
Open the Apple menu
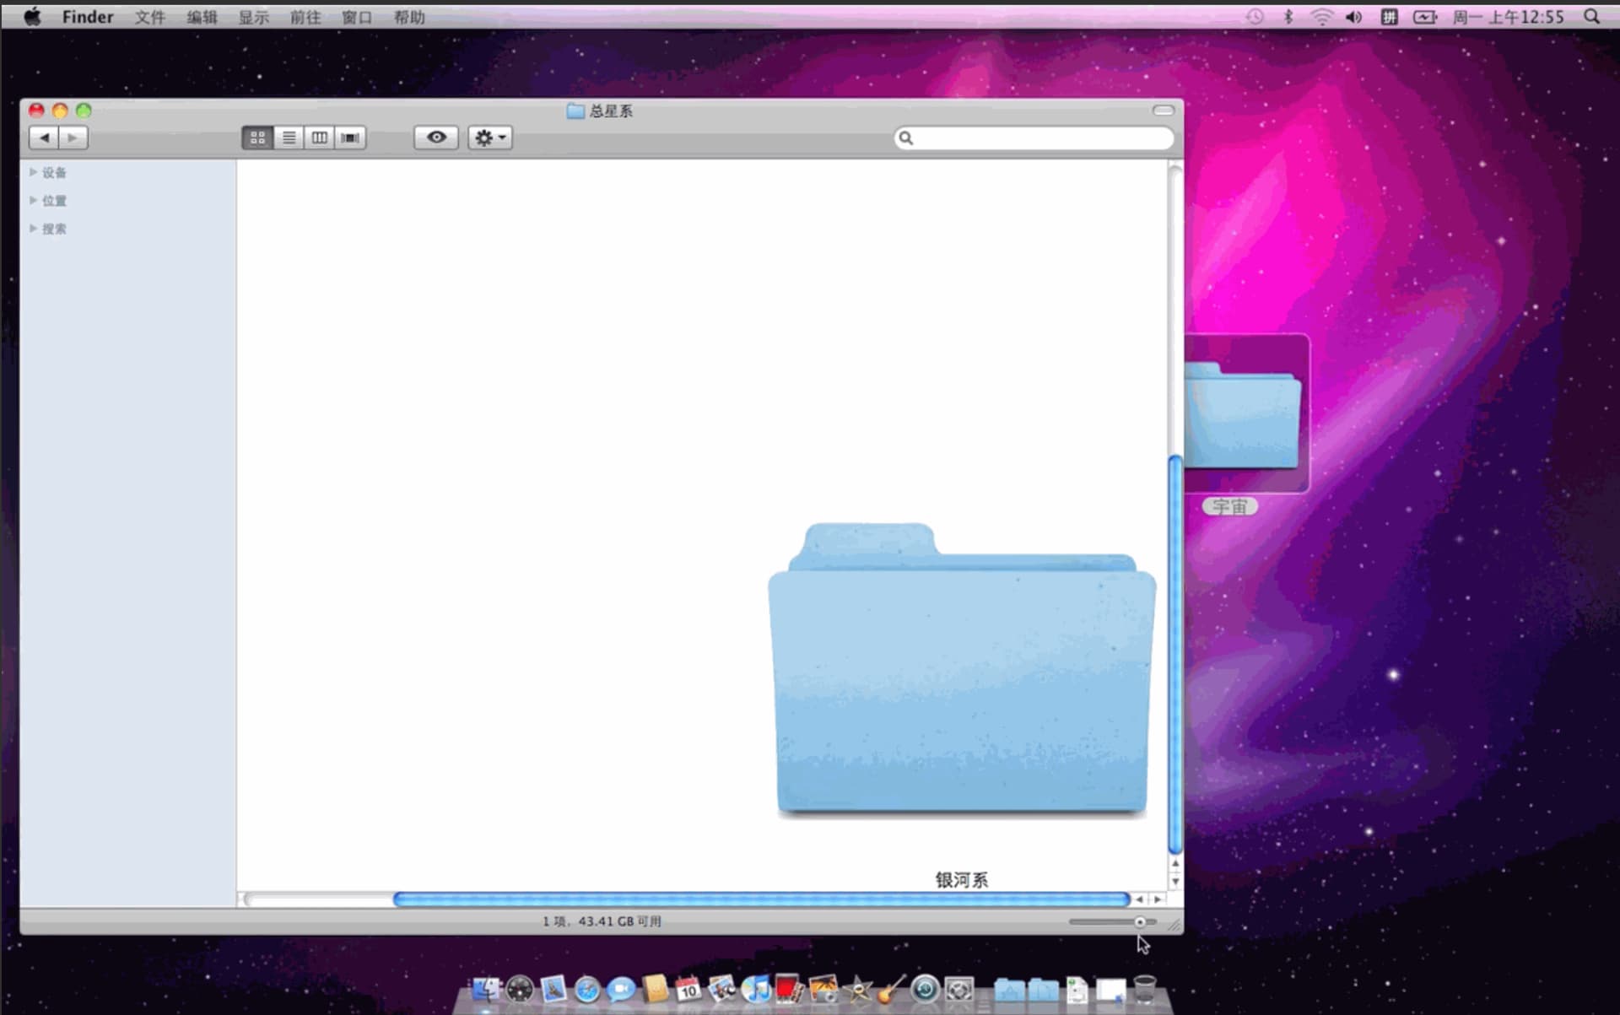click(x=32, y=16)
